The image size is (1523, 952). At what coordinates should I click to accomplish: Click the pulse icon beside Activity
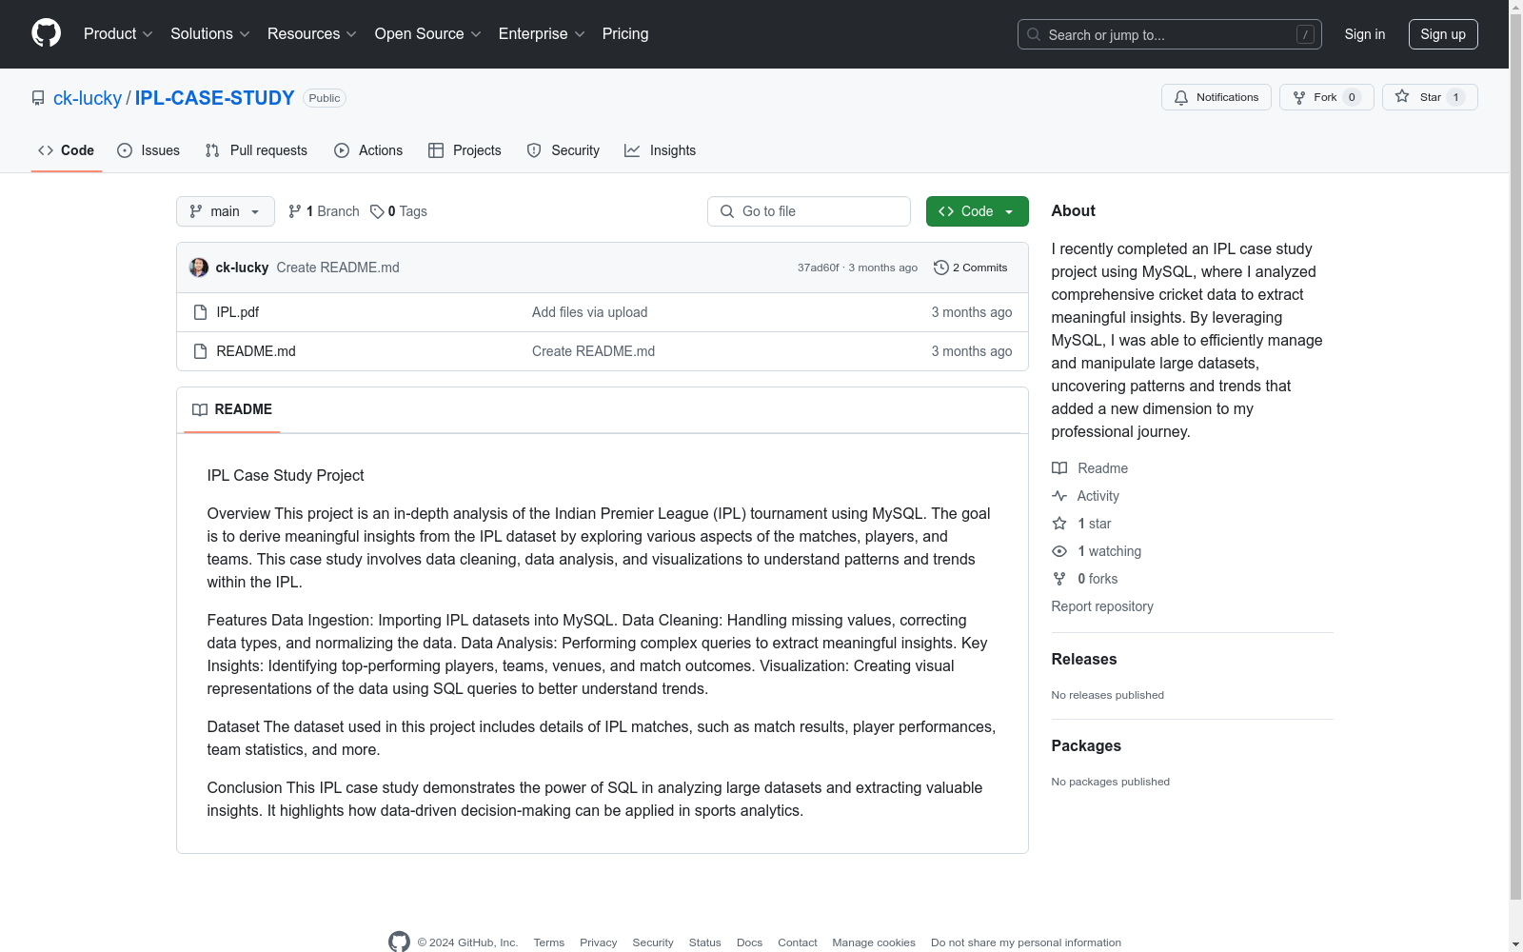pyautogui.click(x=1059, y=496)
